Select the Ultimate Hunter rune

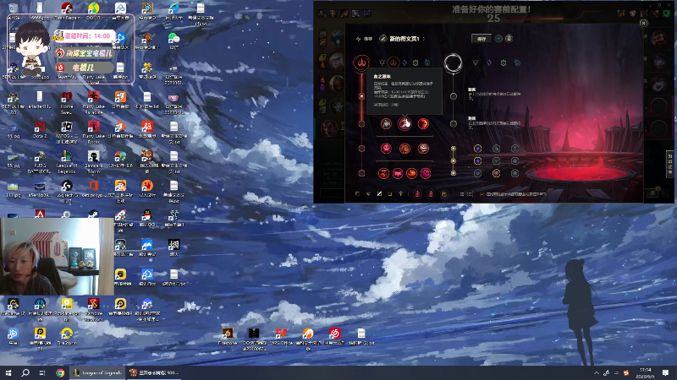[x=426, y=173]
